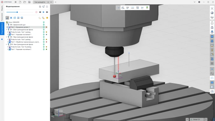Click the focus frame icon in tree toolbar
The width and height of the screenshot is (215, 121).
tap(11, 18)
